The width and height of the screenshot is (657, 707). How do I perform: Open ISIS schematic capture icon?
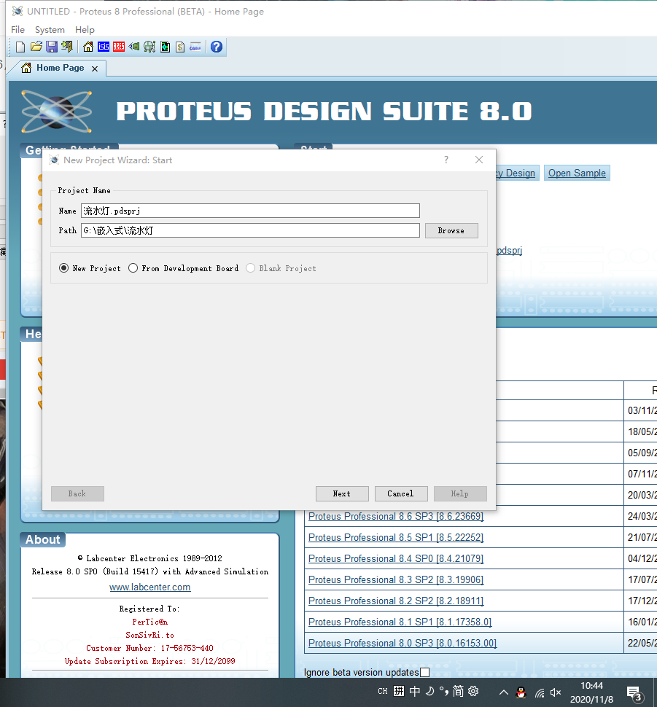[x=104, y=47]
